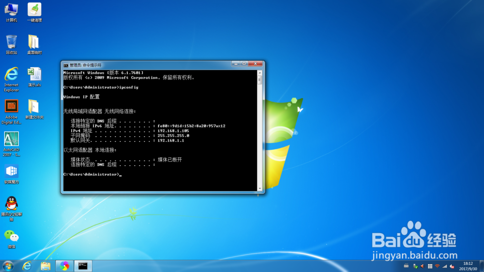This screenshot has width=484, height=272.
Task: Click the 媒体已断开 status text
Action: coord(170,159)
